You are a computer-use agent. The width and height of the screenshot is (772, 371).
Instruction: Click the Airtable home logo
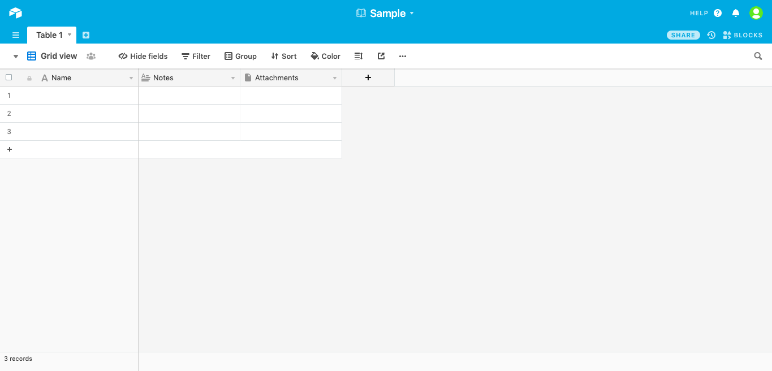[15, 12]
